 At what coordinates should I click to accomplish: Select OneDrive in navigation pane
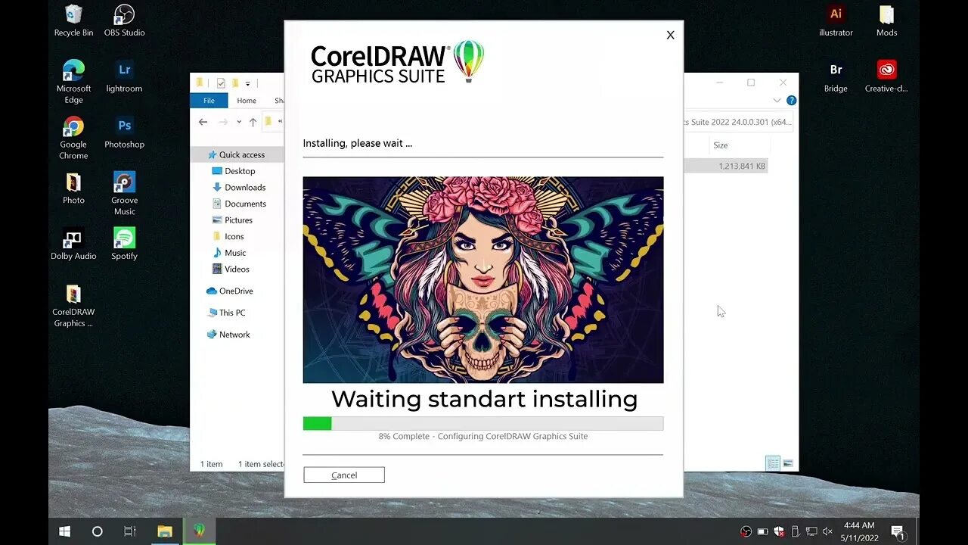[x=230, y=291]
